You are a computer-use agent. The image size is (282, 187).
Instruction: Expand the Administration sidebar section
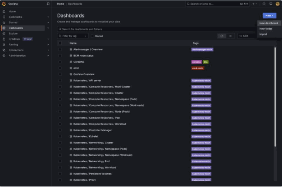point(48,56)
